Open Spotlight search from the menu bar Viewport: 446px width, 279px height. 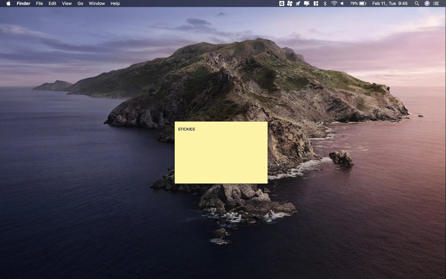[x=416, y=3]
